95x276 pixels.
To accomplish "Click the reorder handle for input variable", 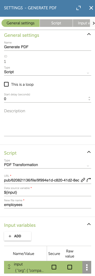I will point(9,267).
